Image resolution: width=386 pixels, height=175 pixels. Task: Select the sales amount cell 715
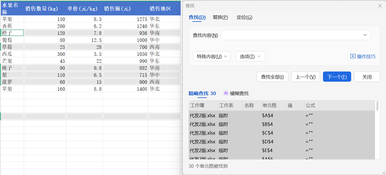[125, 75]
